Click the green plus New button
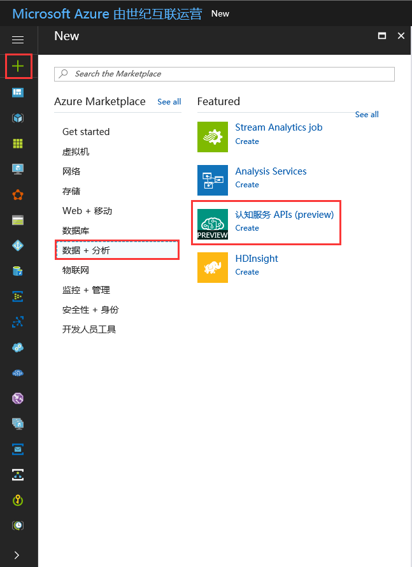Image resolution: width=412 pixels, height=567 pixels. [x=18, y=66]
